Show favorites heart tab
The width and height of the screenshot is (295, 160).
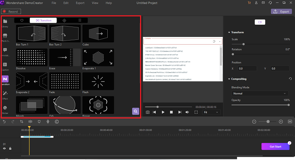[22, 20]
